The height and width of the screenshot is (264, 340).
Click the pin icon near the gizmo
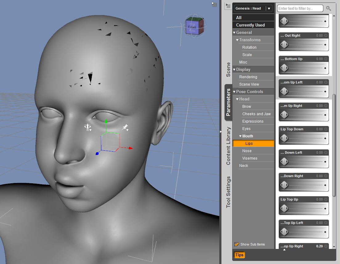125,127
